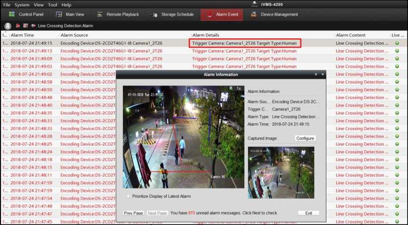
Task: Select the alarm row at 21:49:13
Action: point(31,51)
